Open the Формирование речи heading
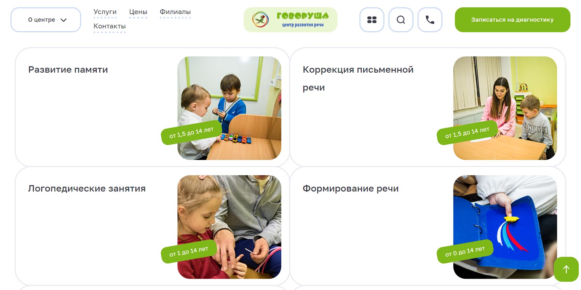 351,189
